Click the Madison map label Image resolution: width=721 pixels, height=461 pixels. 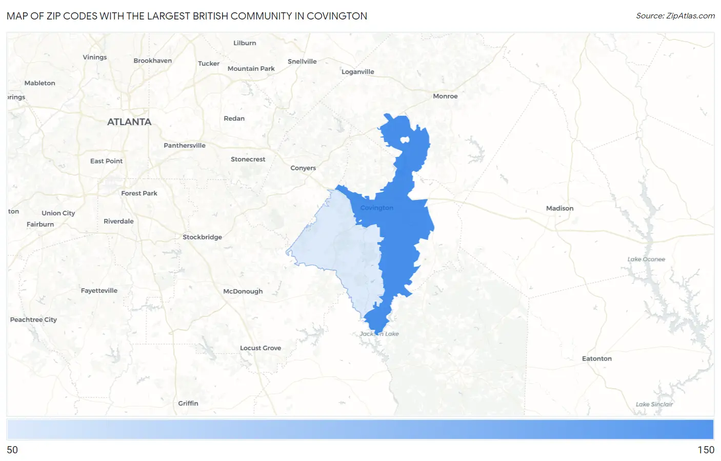pyautogui.click(x=559, y=208)
